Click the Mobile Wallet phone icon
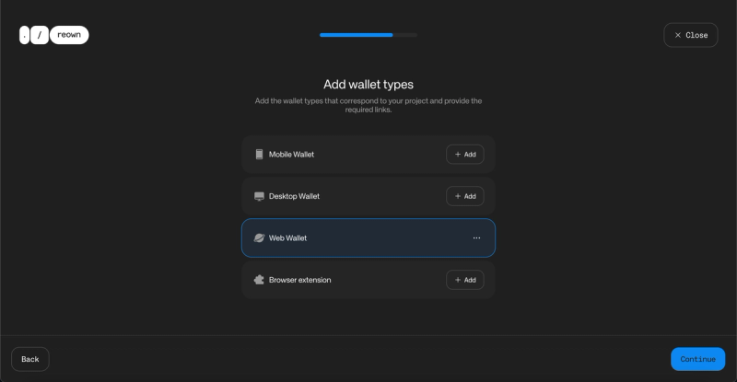This screenshot has height=382, width=737. (x=259, y=155)
